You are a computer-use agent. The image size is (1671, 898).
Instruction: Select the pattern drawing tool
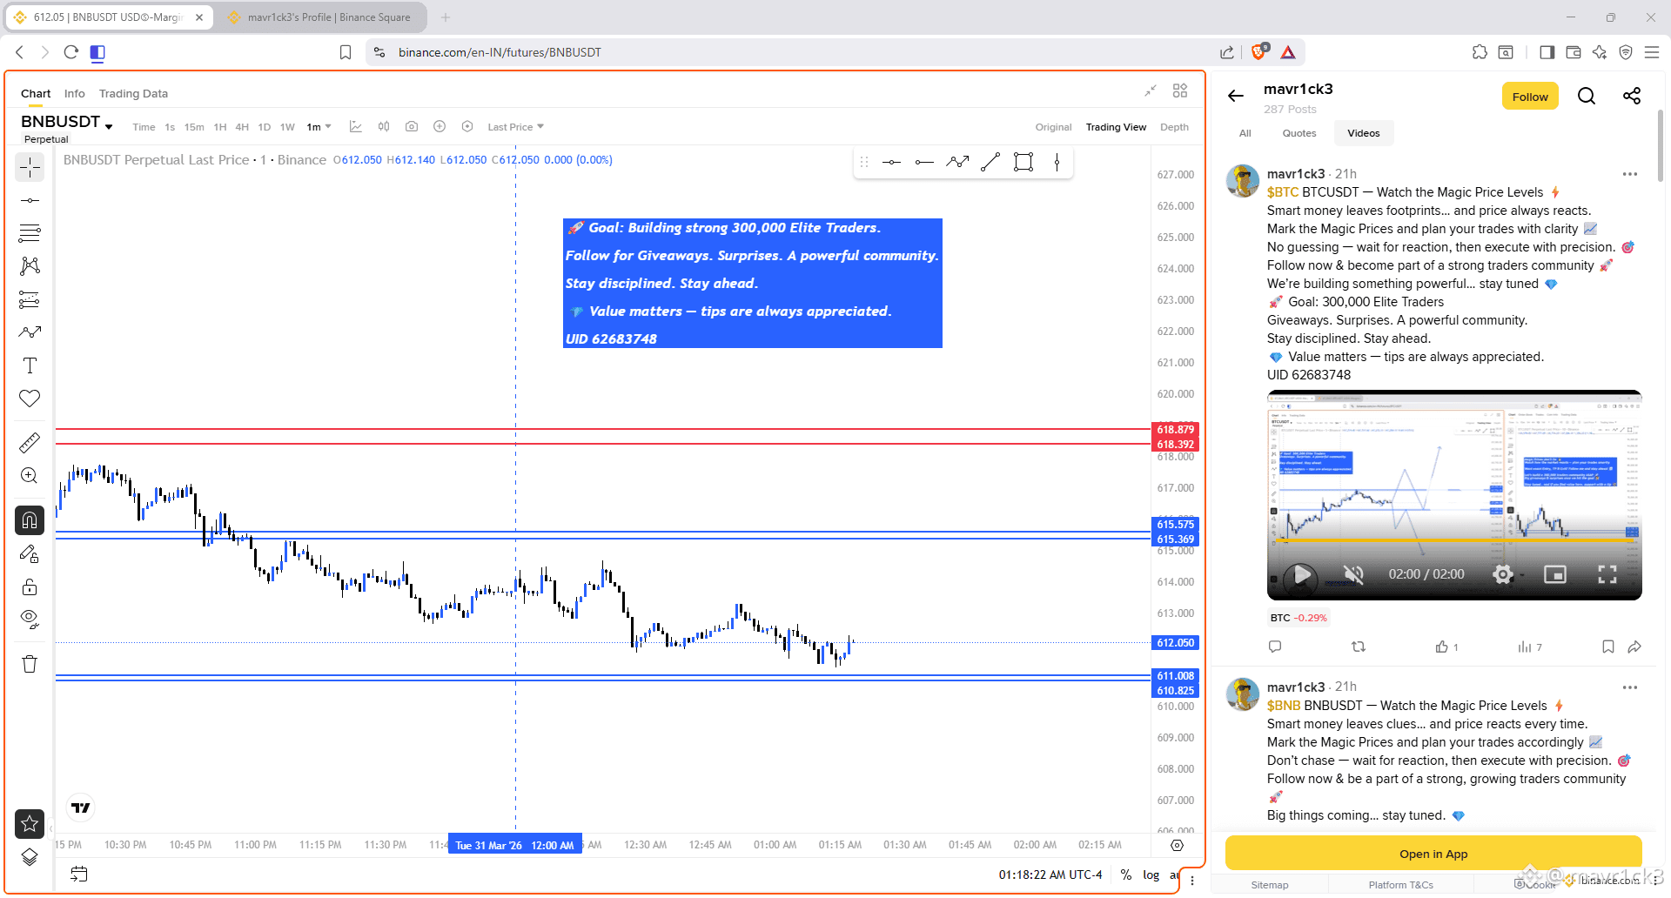[30, 266]
